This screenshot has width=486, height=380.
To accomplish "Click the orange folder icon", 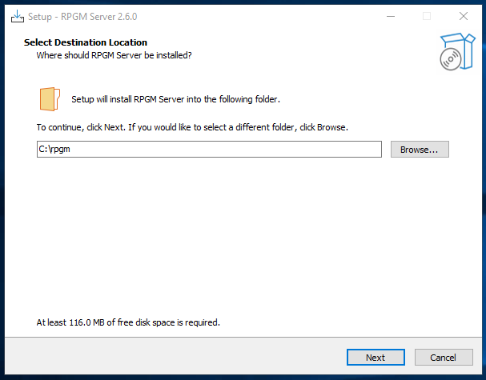I will tap(50, 98).
